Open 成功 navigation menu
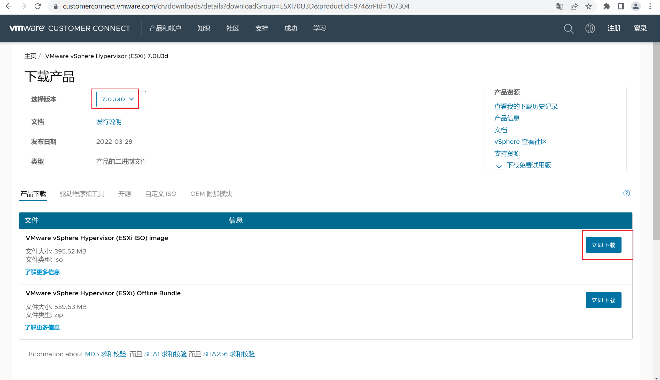 291,28
